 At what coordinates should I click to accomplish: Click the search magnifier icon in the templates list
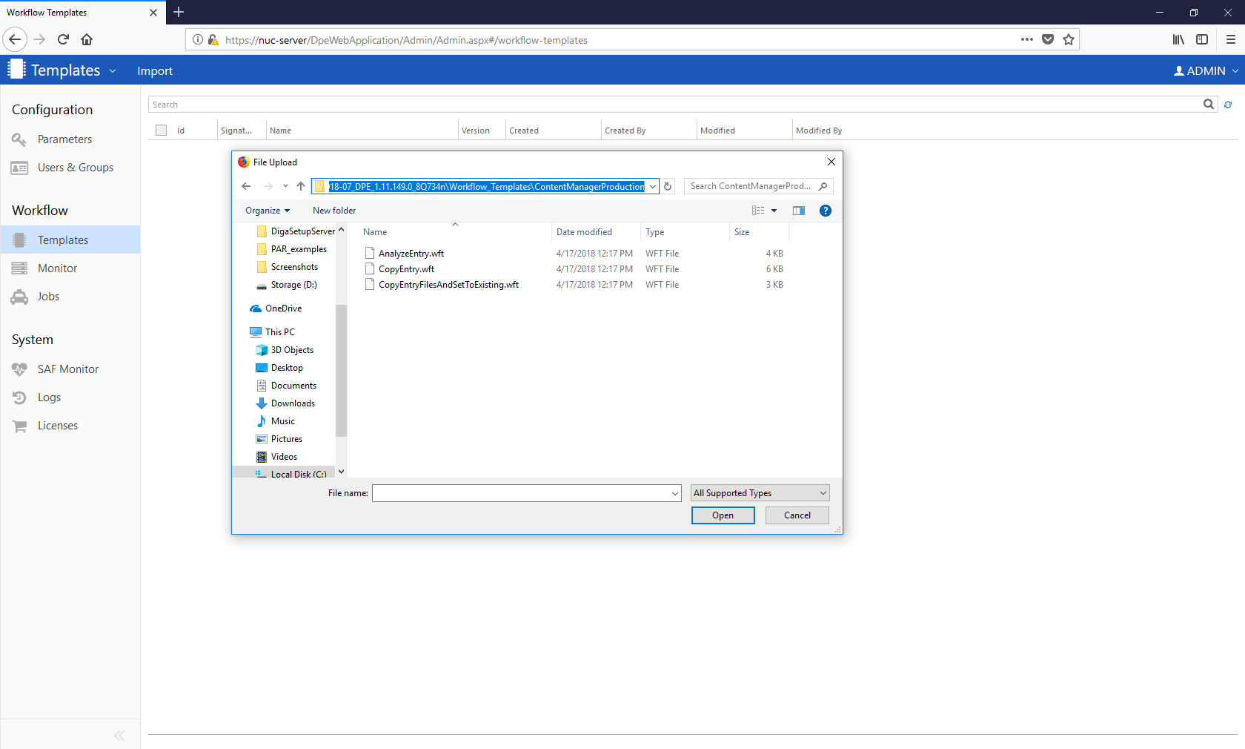(x=1209, y=105)
